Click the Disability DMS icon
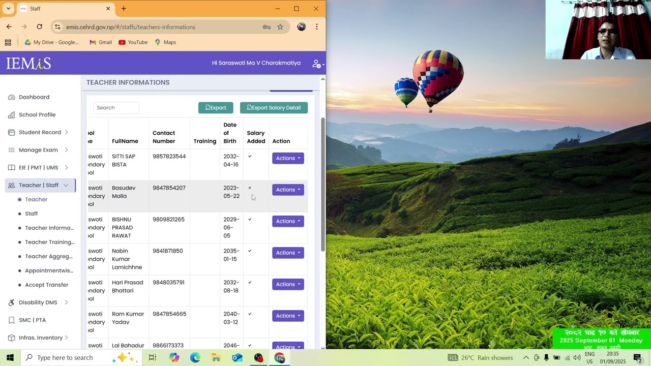The image size is (651, 366). [12, 302]
